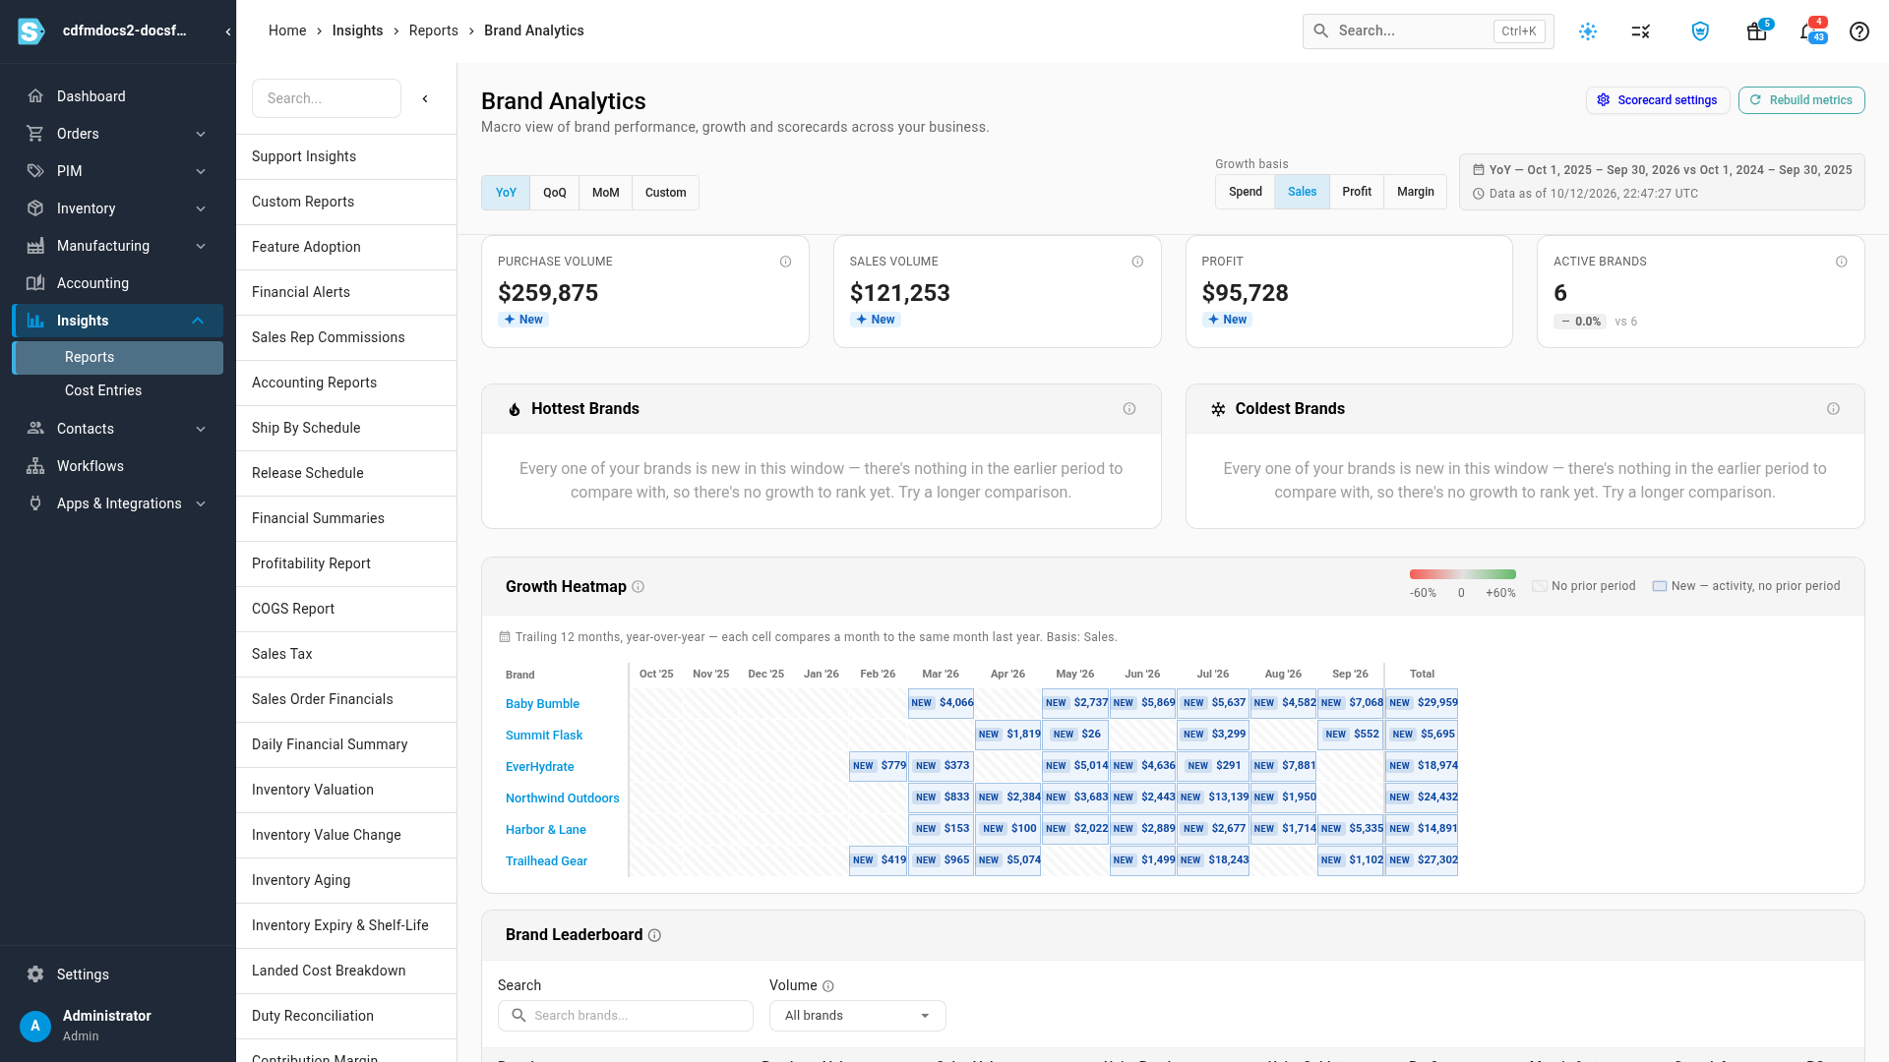Select the QoQ comparison period
This screenshot has width=1889, height=1062.
click(555, 193)
